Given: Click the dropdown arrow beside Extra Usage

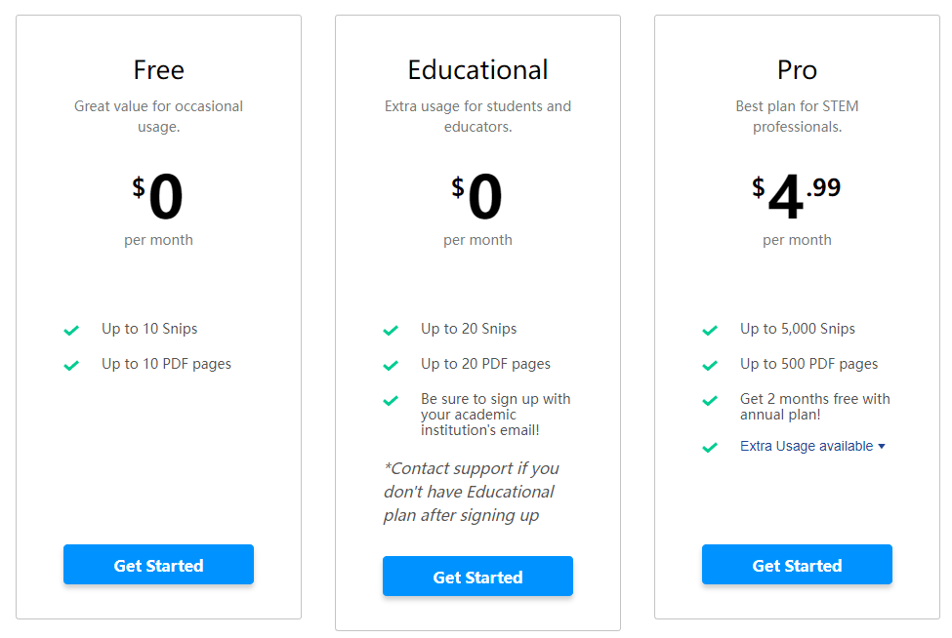Looking at the screenshot, I should (x=882, y=446).
